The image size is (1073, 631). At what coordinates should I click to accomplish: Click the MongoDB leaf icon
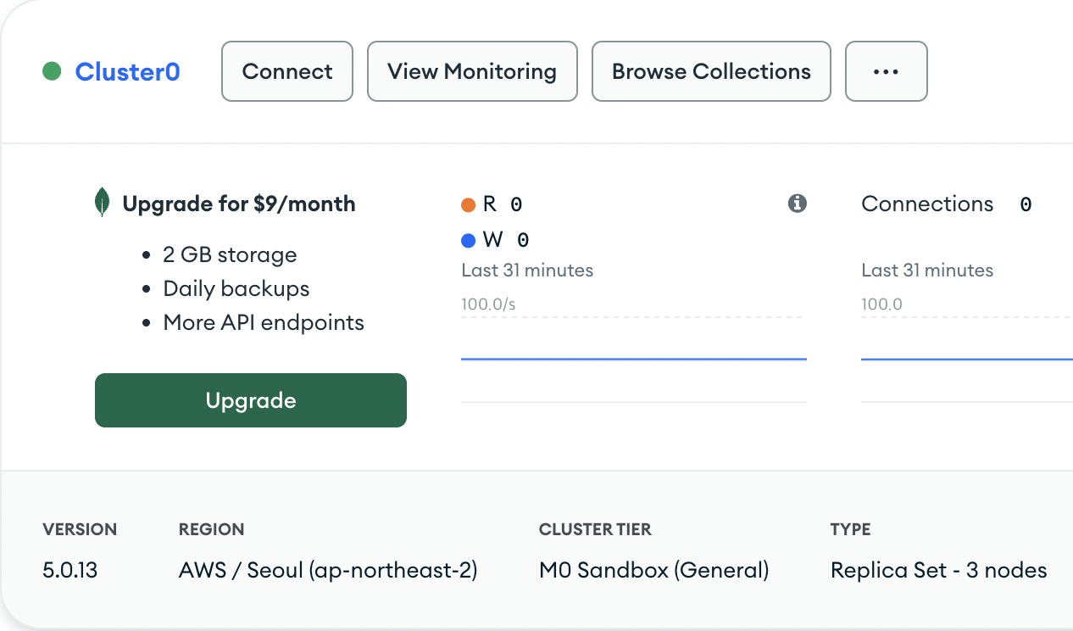tap(103, 204)
